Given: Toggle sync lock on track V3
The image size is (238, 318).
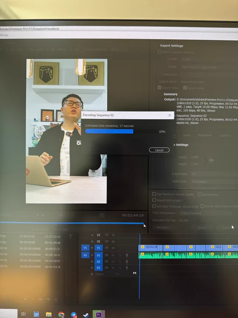Looking at the screenshot, I should [x=106, y=235].
